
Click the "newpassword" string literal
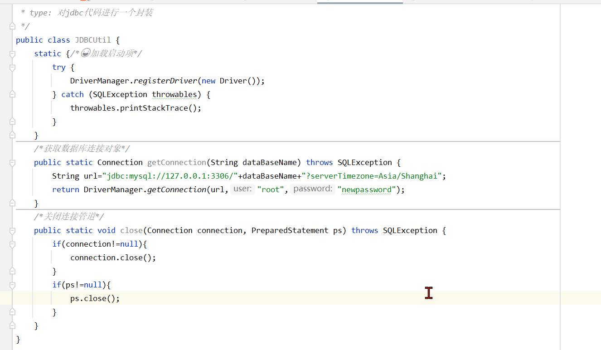(x=367, y=190)
